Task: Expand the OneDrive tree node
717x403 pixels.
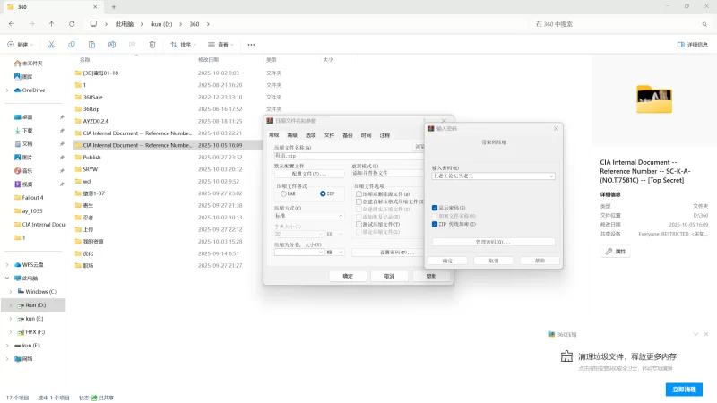Action: click(7, 90)
